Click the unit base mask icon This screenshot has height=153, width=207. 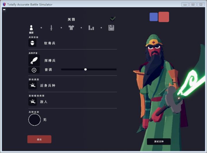(32, 43)
